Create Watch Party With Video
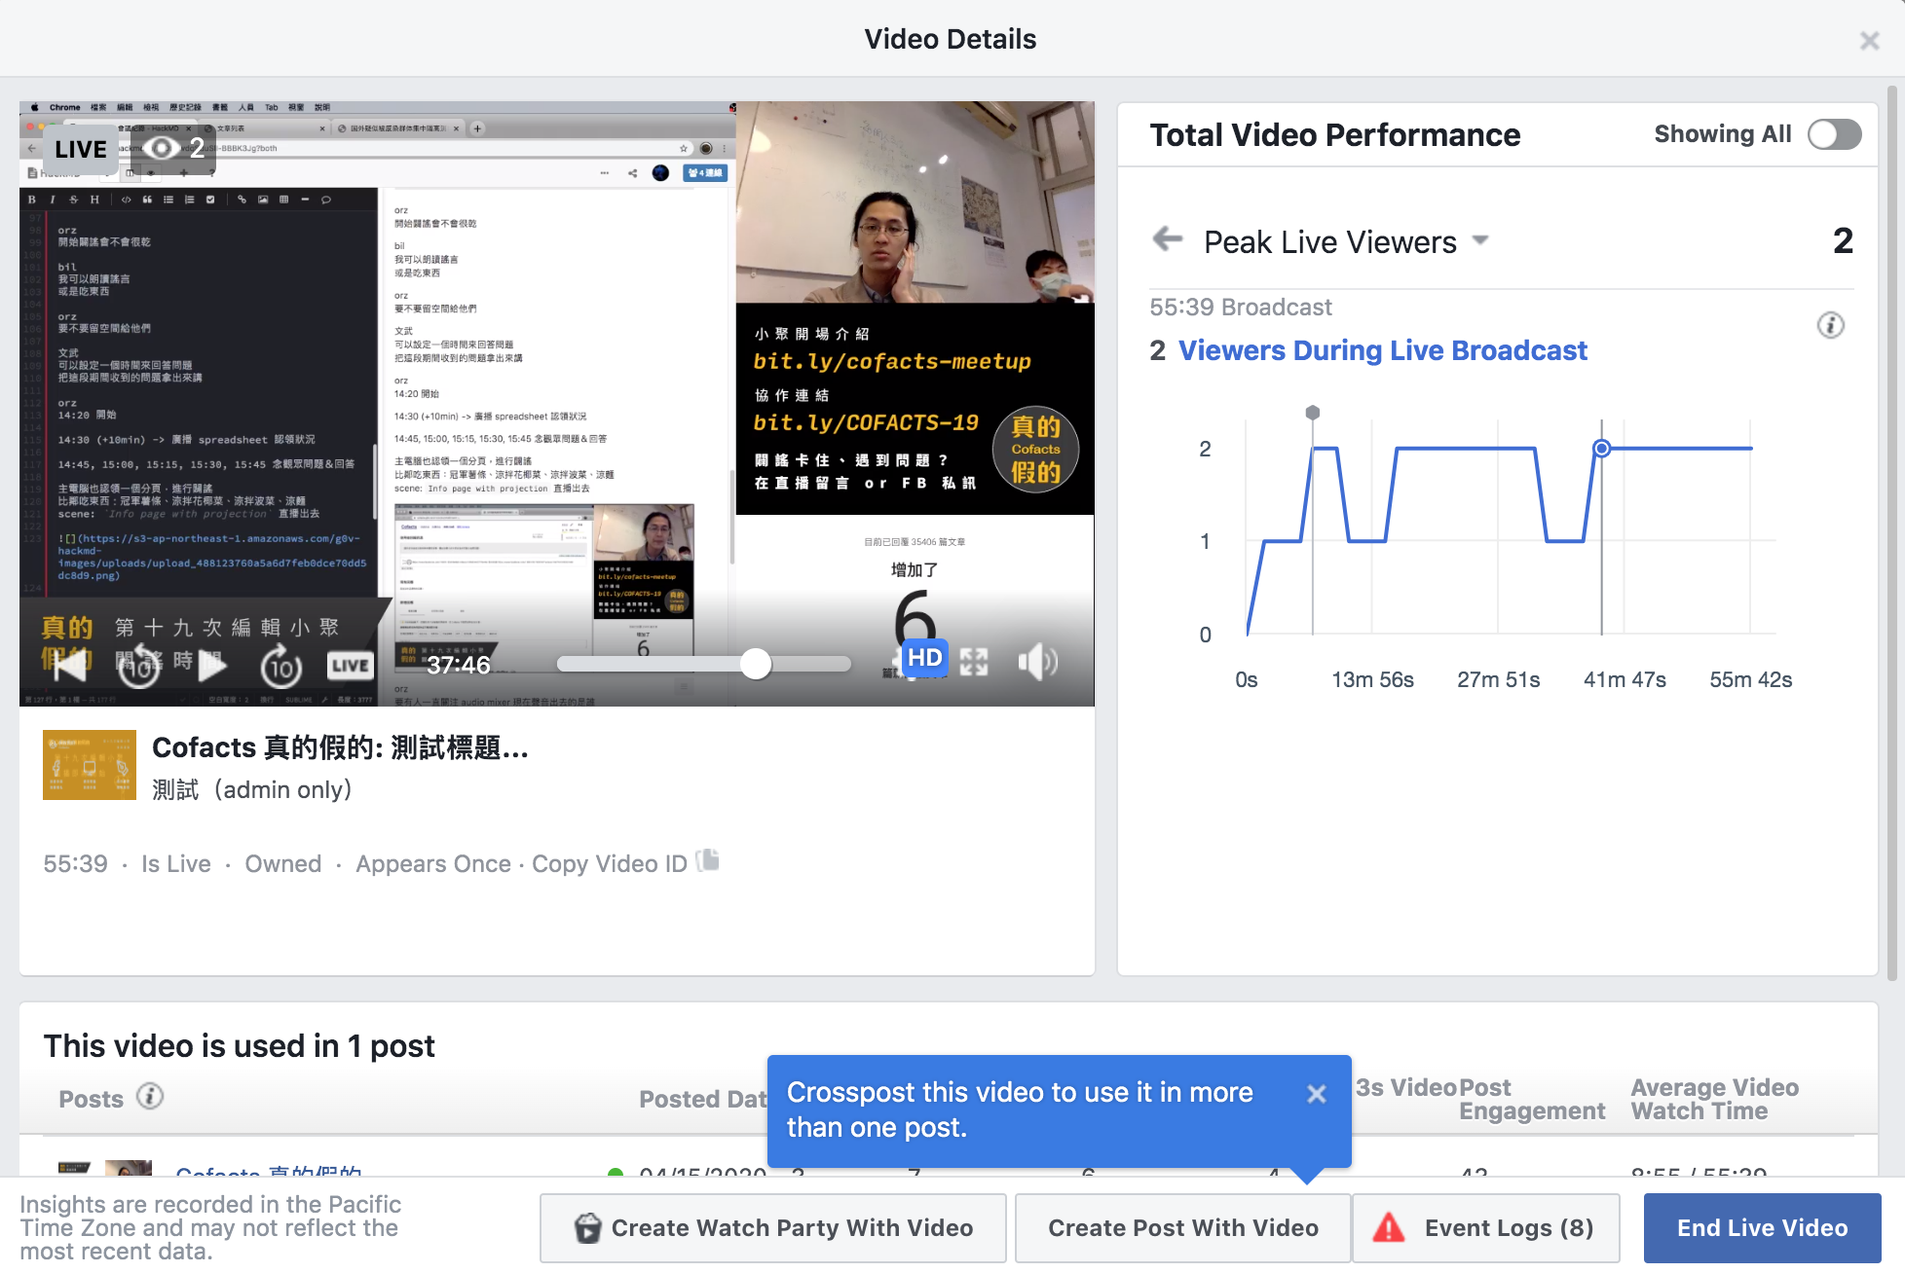 point(773,1228)
